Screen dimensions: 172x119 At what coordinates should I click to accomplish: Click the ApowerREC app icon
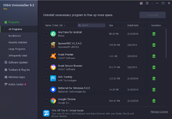53,45
